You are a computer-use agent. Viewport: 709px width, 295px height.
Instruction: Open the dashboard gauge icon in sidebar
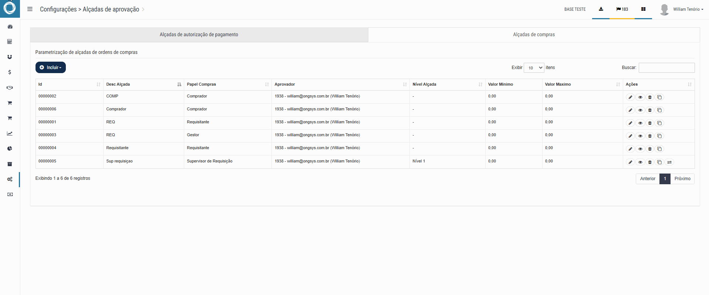click(x=10, y=27)
